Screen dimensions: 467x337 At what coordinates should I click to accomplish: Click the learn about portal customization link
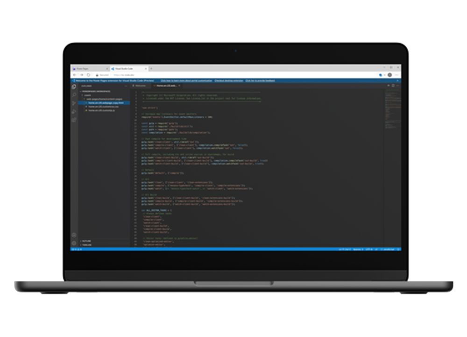(186, 80)
